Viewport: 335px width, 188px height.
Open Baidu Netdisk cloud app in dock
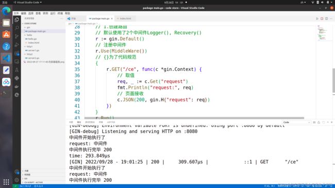(x=6, y=82)
